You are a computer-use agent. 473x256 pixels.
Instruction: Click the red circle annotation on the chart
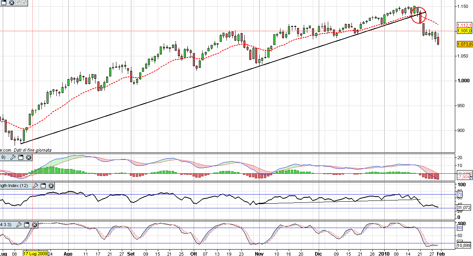(x=419, y=15)
